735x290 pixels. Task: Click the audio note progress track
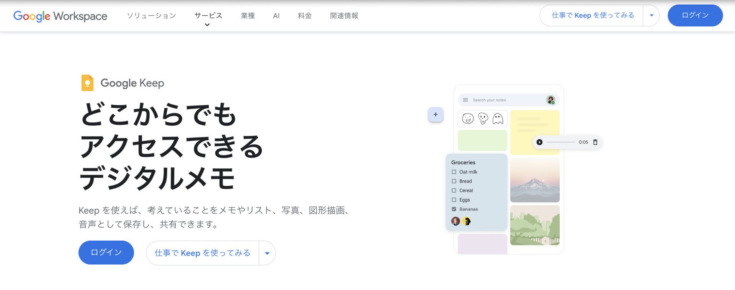[561, 142]
